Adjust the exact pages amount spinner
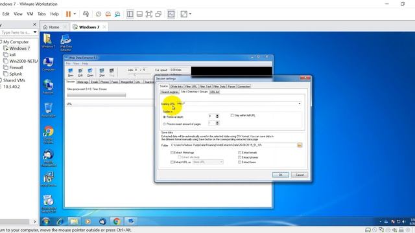Screen dimensions: 415x233 point(217,123)
